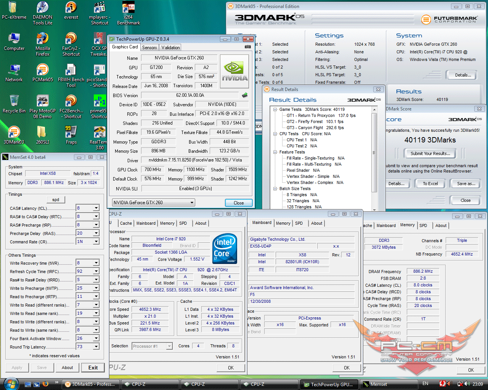Click the Windows Start orb

pos(11,384)
